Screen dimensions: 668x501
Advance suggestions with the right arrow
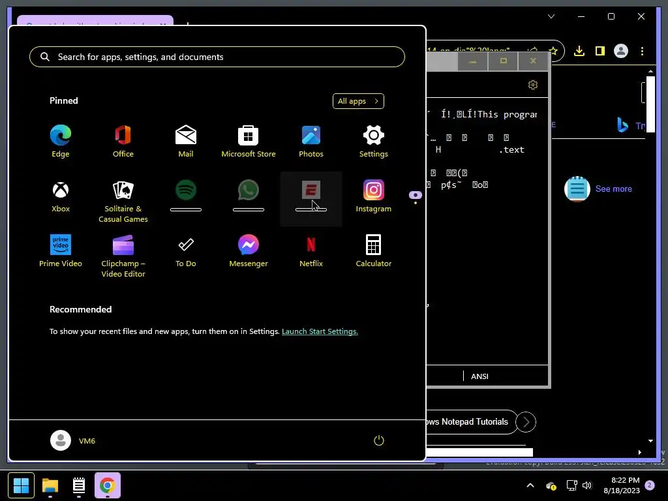[526, 422]
